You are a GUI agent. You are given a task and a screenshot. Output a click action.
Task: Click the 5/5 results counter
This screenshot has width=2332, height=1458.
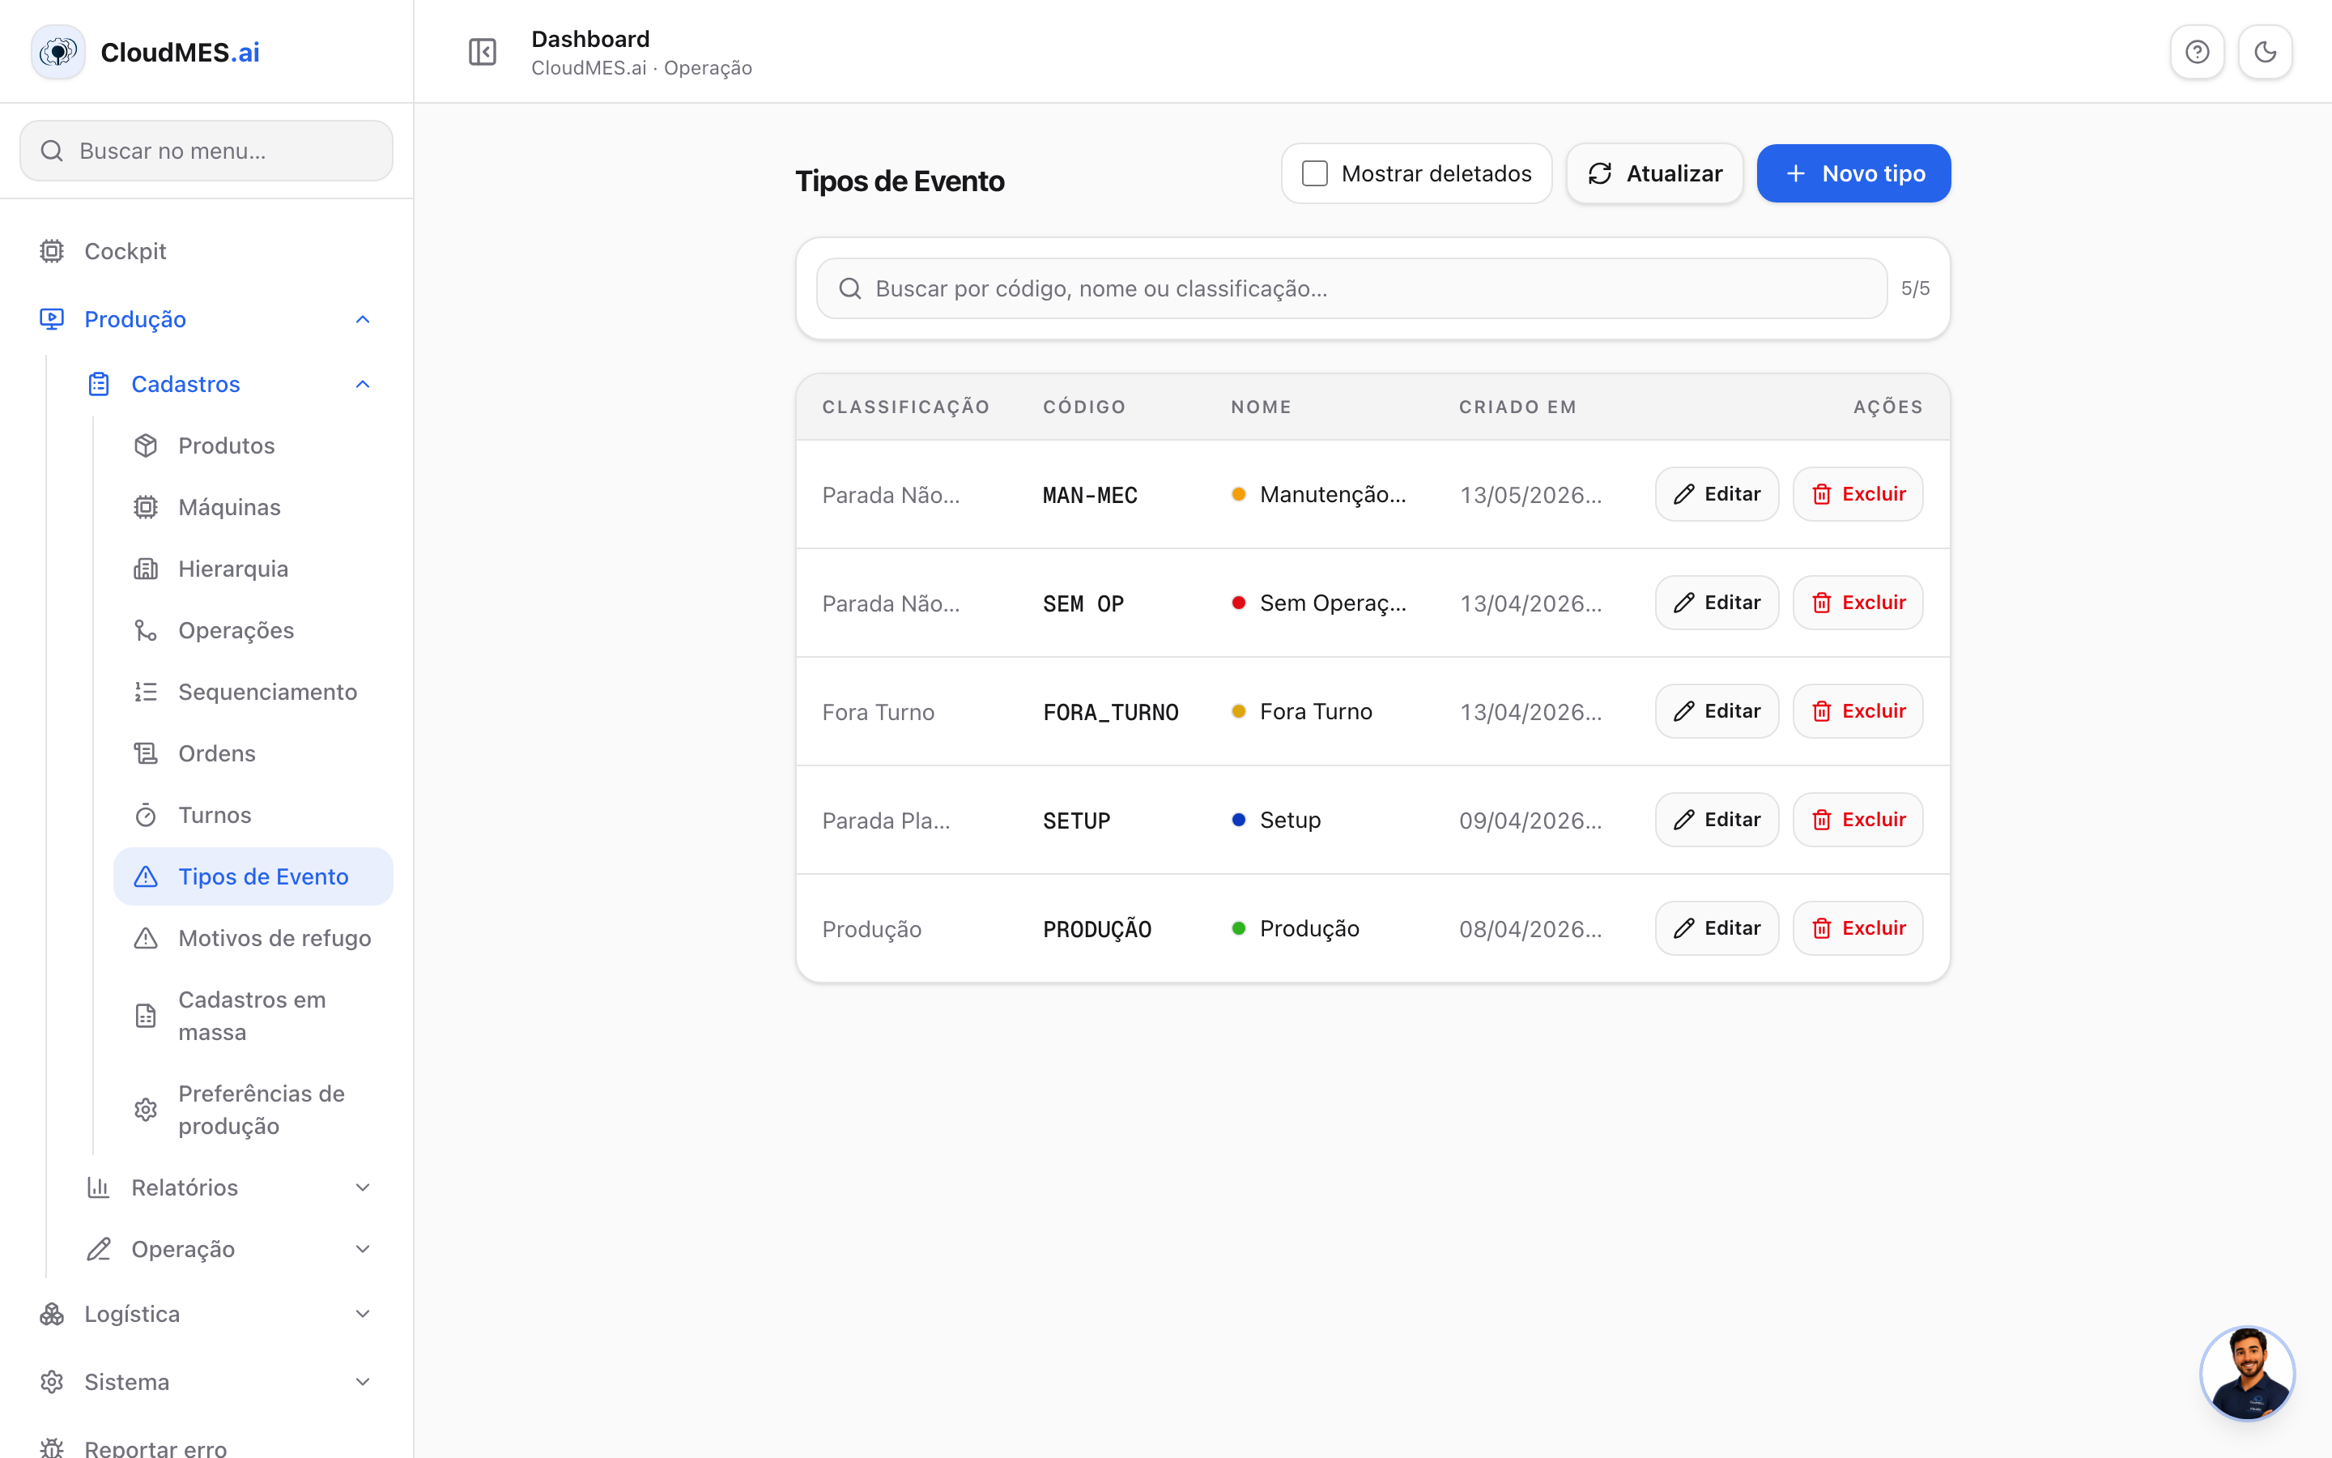click(x=1915, y=288)
